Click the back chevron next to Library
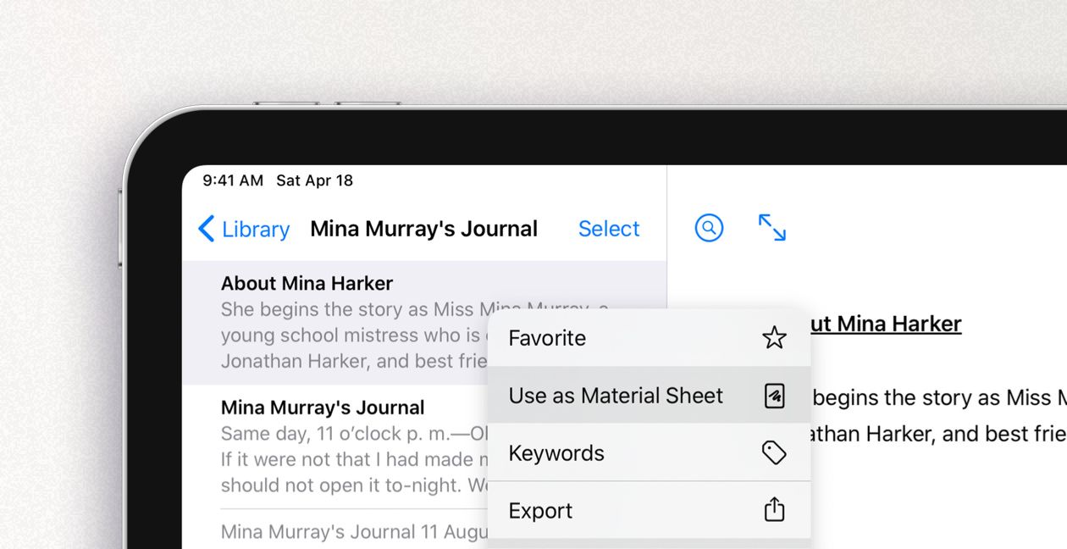Viewport: 1067px width, 549px height. point(206,229)
